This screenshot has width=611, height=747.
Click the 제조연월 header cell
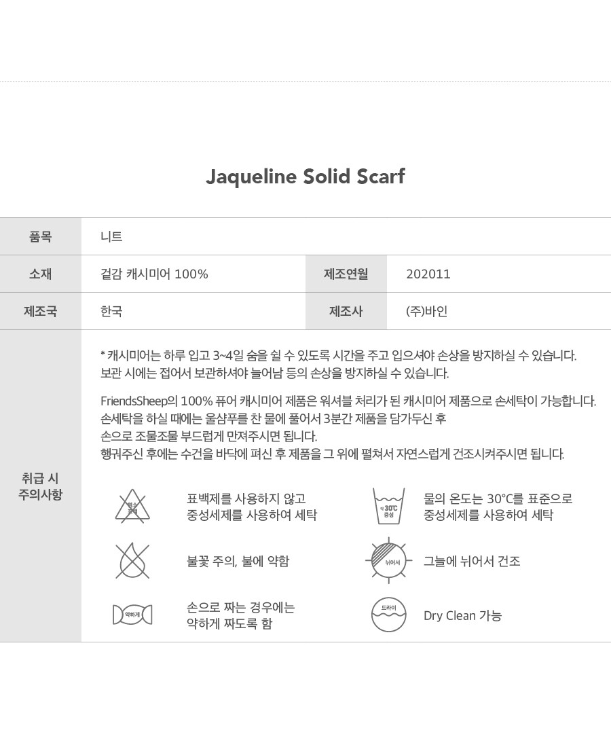[346, 274]
